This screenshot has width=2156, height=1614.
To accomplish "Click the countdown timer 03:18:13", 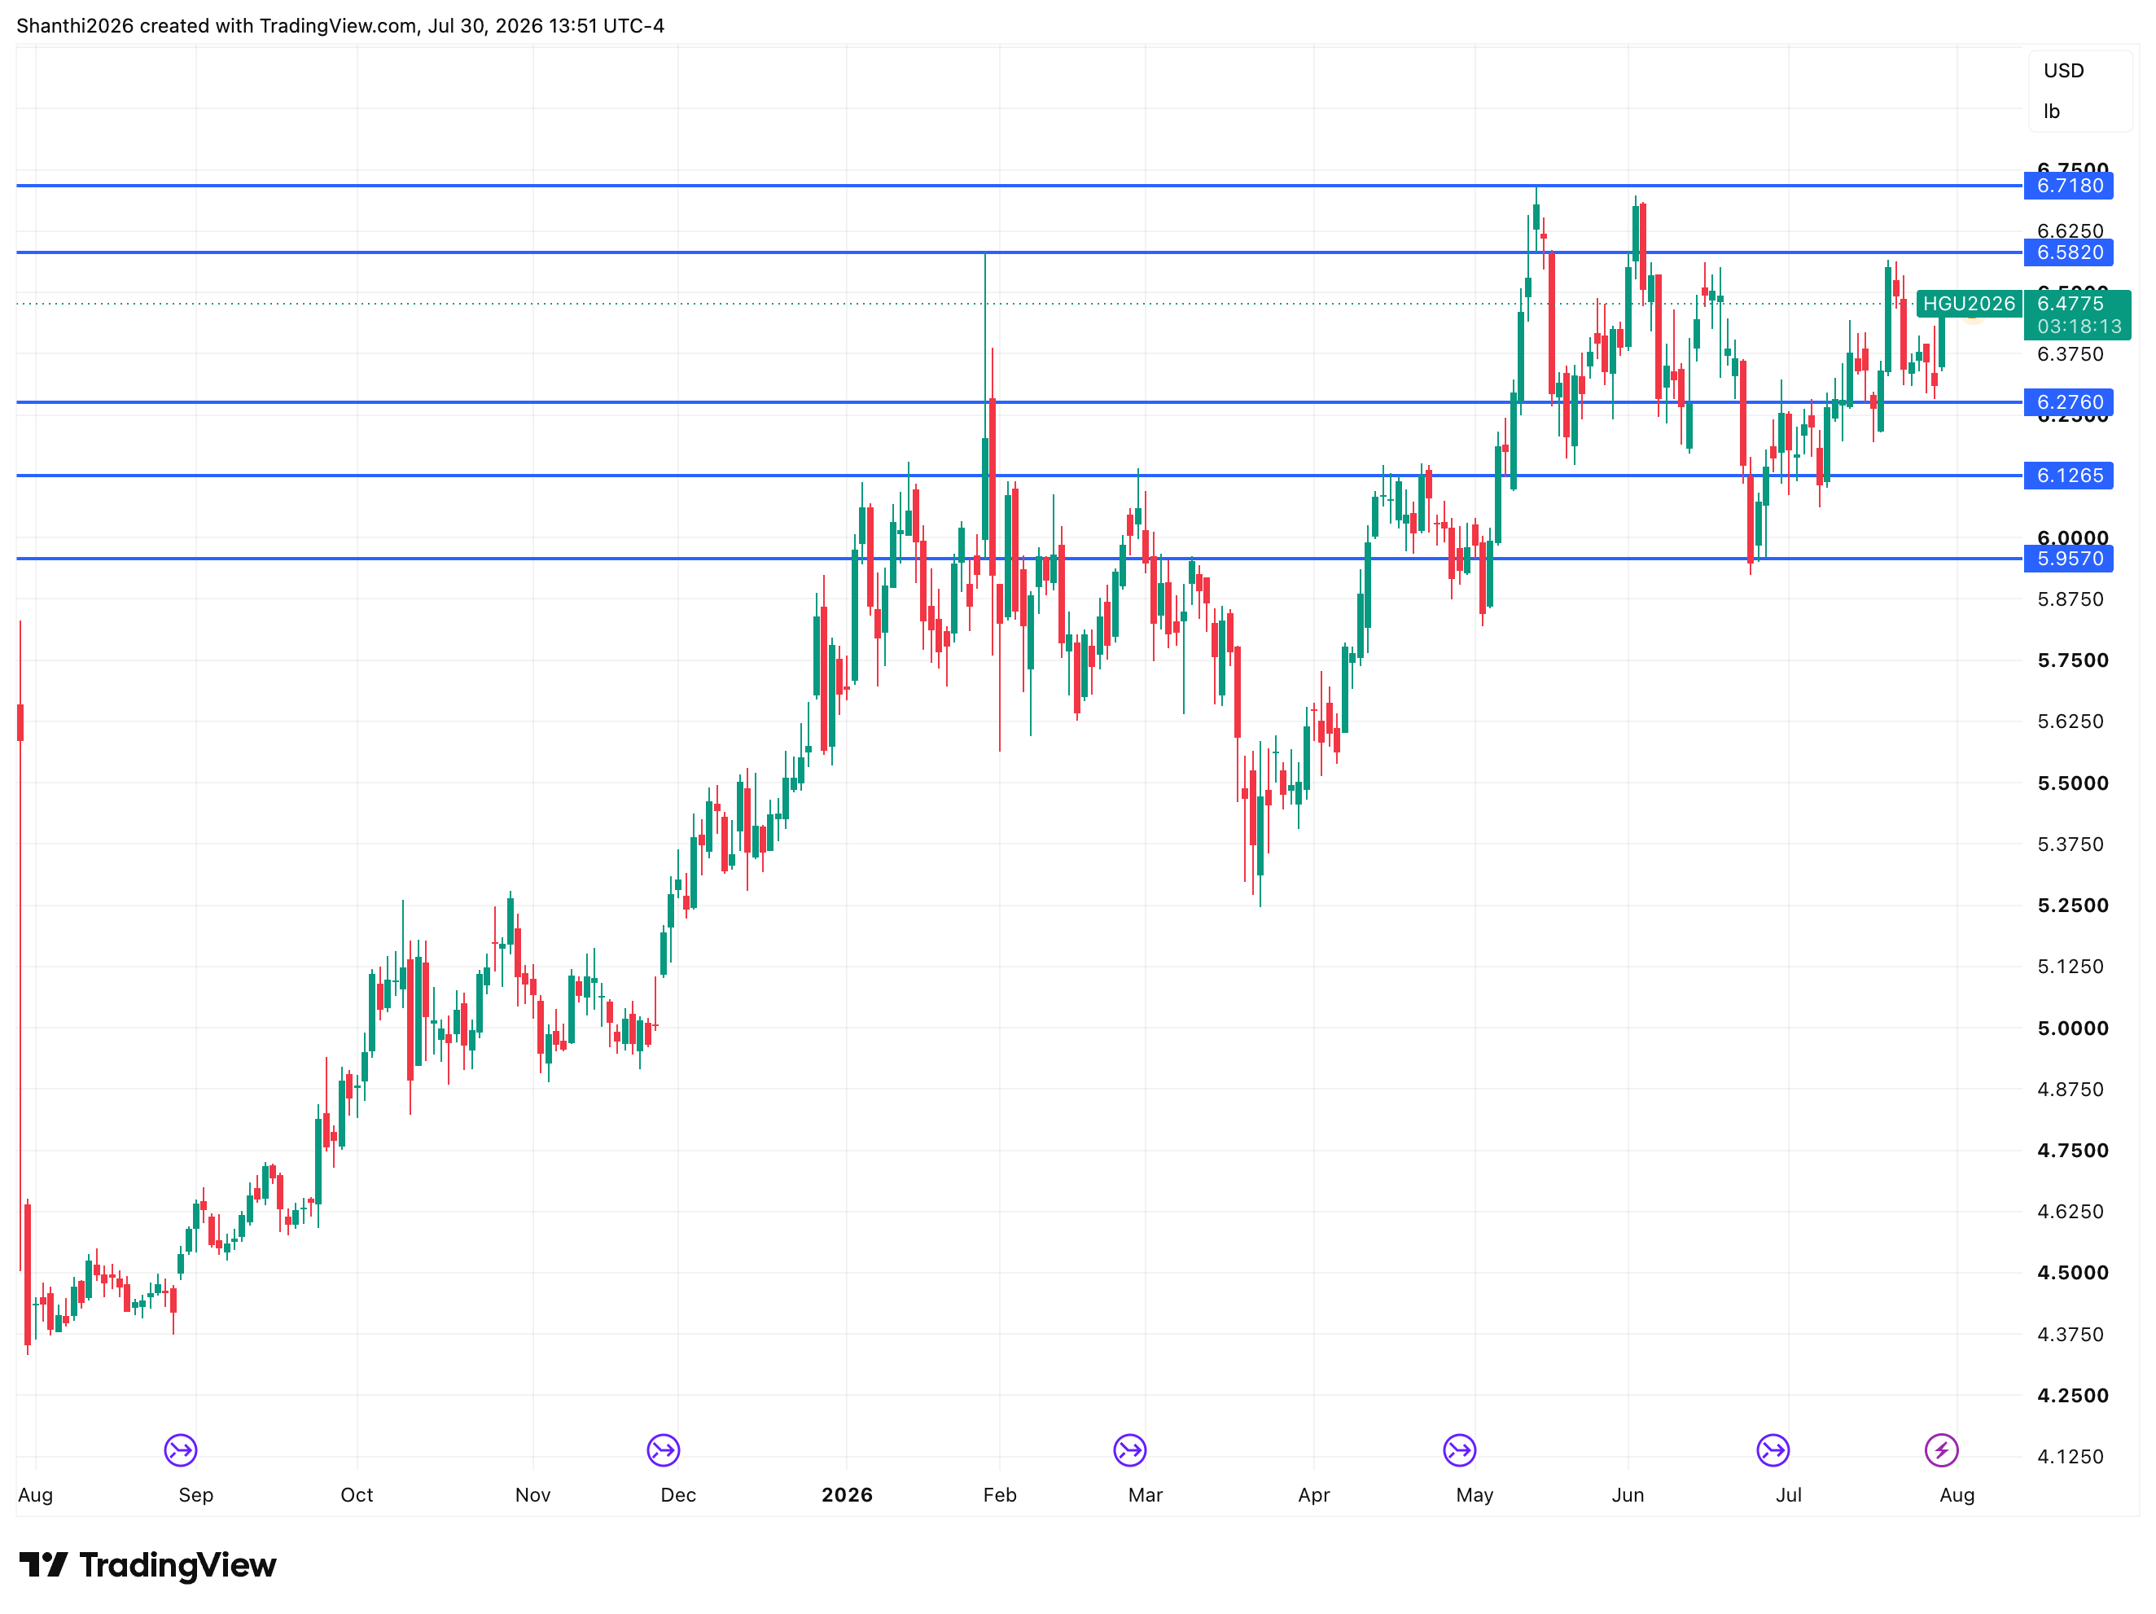I will click(2079, 327).
